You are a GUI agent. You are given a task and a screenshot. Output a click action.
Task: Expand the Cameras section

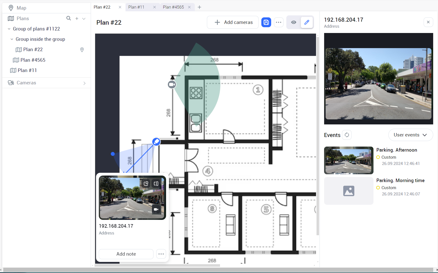point(84,83)
